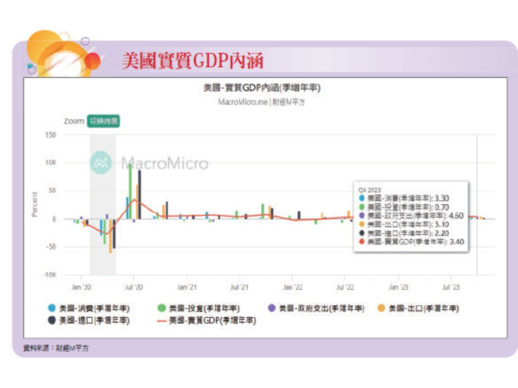Viewport: 518px width, 388px height.
Task: Toggle the 美國-政府支出(季增年率) legend series
Action: (x=316, y=308)
